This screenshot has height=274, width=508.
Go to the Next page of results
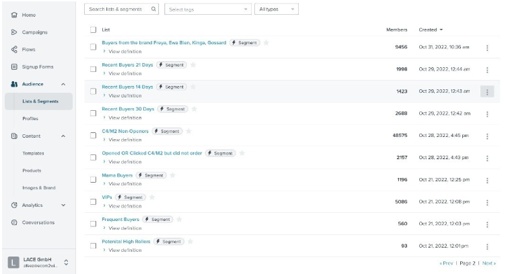tap(488, 263)
